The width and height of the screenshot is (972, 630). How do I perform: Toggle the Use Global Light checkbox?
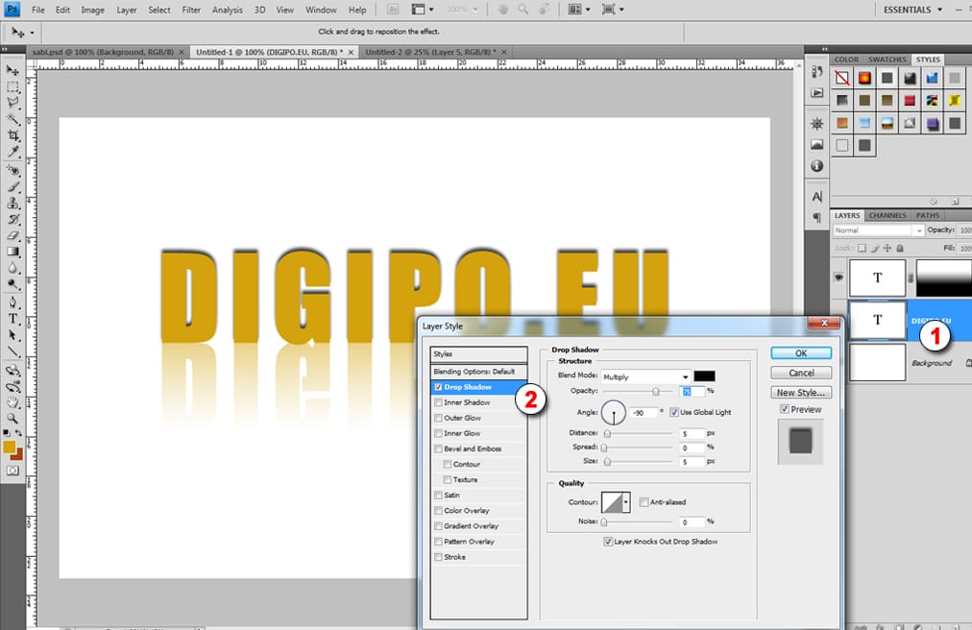(x=674, y=412)
